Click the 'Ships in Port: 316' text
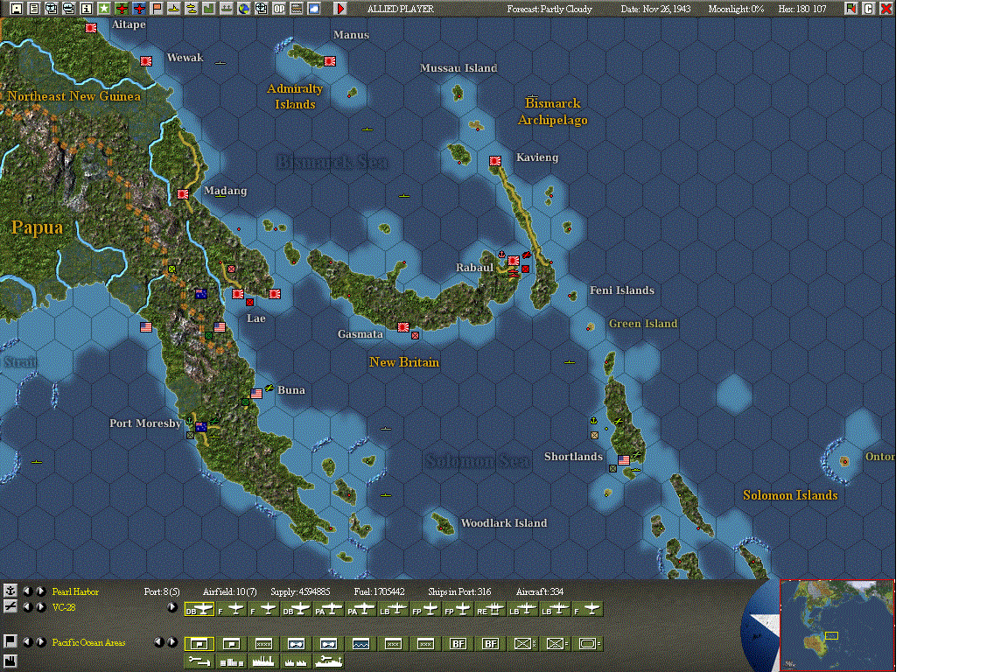1008x672 pixels. [459, 591]
